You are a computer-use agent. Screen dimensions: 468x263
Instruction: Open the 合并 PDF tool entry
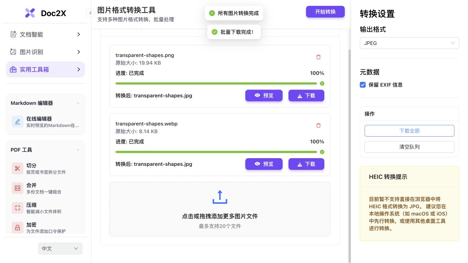coord(45,188)
